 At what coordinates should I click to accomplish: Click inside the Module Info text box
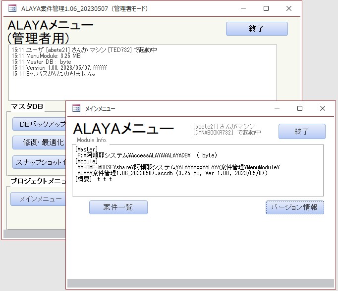pyautogui.click(x=198, y=170)
